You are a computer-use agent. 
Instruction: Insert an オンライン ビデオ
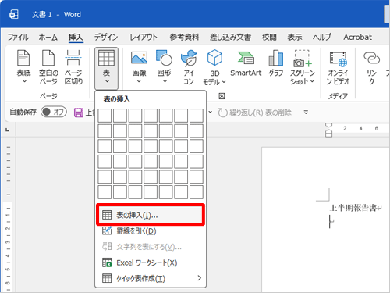click(338, 68)
